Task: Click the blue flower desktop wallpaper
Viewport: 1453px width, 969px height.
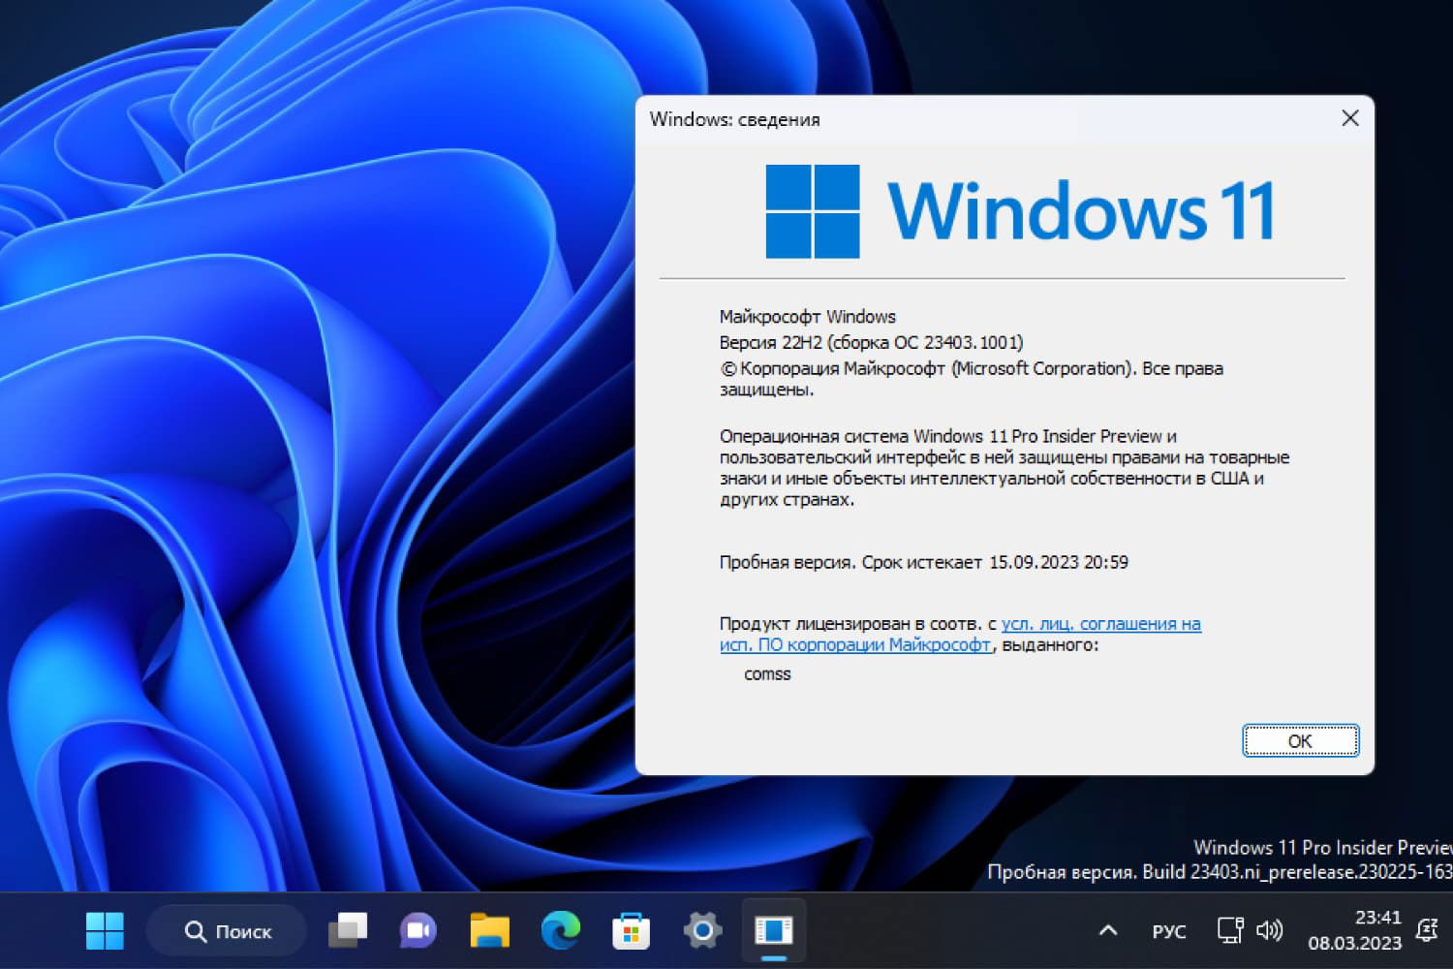Action: click(291, 484)
